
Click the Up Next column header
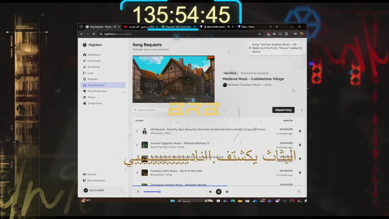pos(139,121)
